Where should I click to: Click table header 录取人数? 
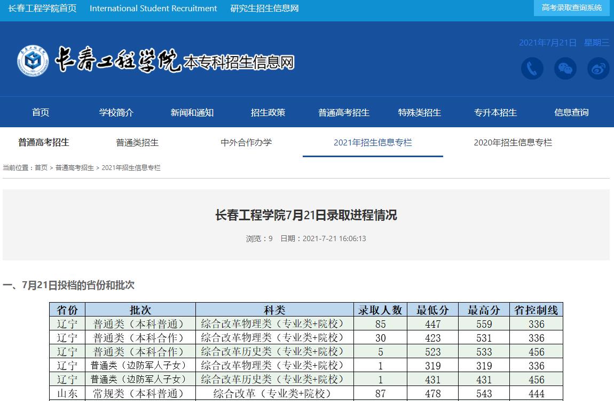click(380, 310)
